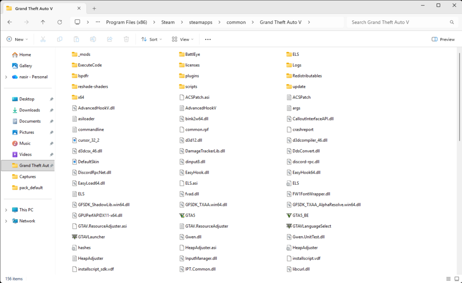Open Gallery in the navigation pane
Image resolution: width=462 pixels, height=283 pixels.
[22, 66]
